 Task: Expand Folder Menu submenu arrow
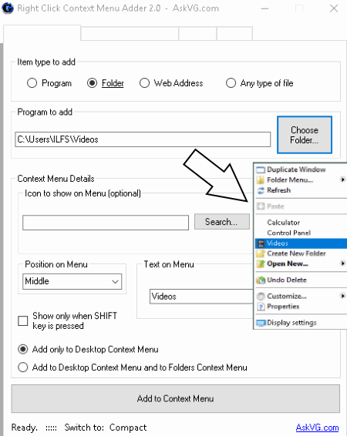[x=343, y=180]
